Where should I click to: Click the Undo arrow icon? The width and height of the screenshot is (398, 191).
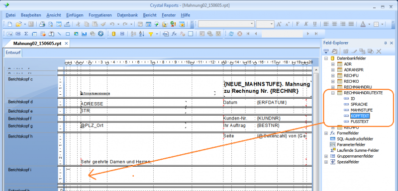pyautogui.click(x=112, y=24)
